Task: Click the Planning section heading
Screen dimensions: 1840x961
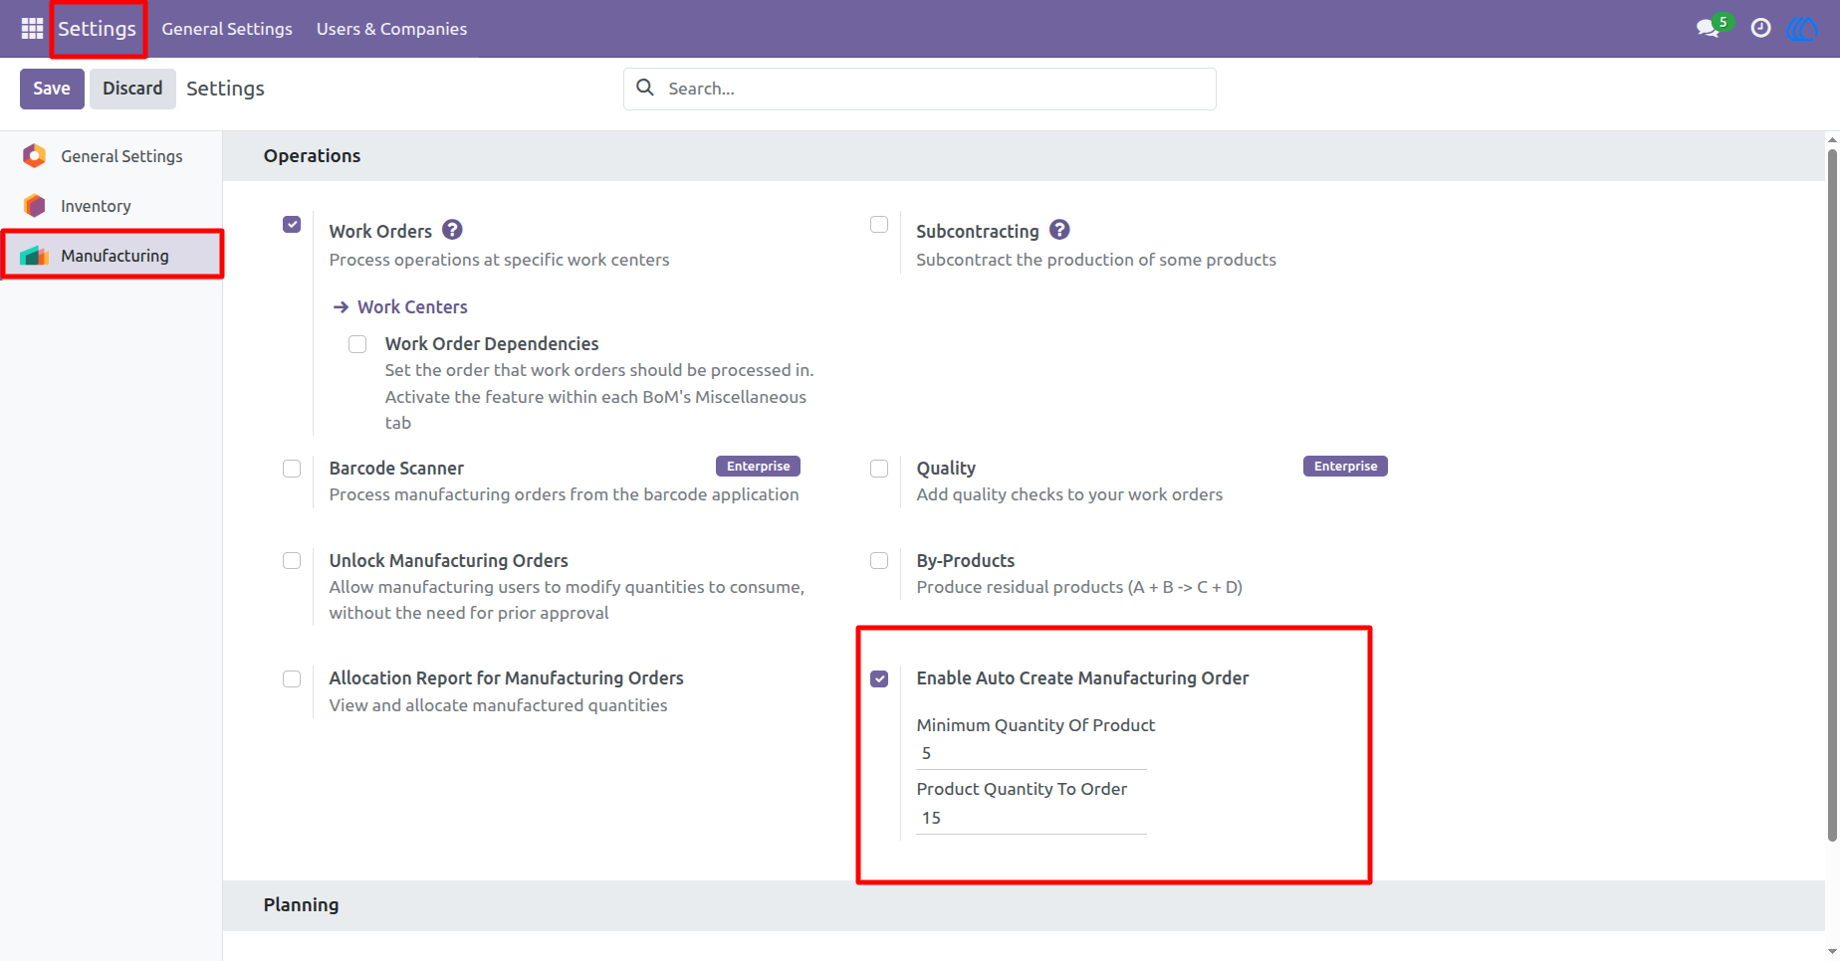Action: click(x=301, y=905)
